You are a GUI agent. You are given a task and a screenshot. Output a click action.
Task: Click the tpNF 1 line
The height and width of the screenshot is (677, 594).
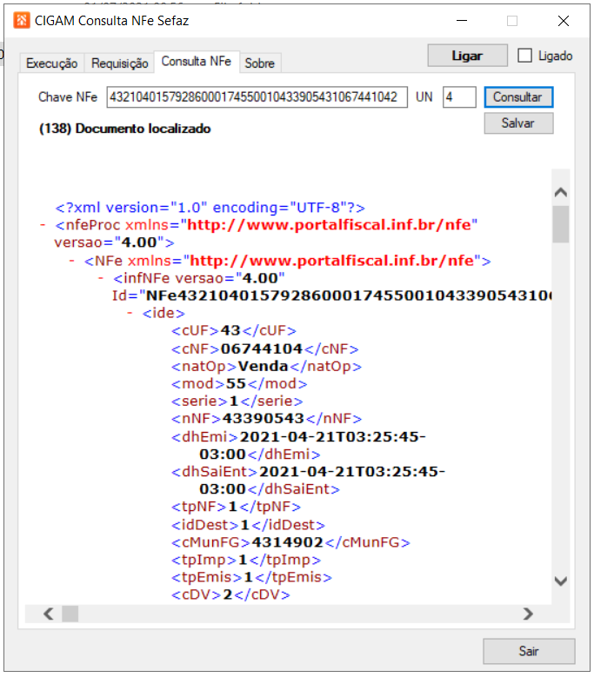click(236, 507)
